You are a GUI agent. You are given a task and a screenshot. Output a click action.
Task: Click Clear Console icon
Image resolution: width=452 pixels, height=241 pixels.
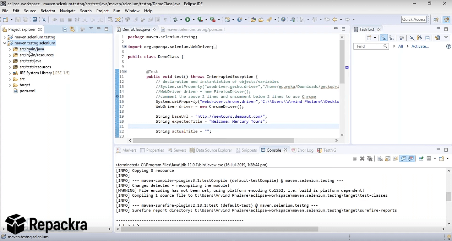(x=380, y=159)
